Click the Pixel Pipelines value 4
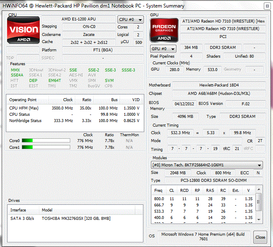This screenshot has width=273, height=247. [191, 56]
